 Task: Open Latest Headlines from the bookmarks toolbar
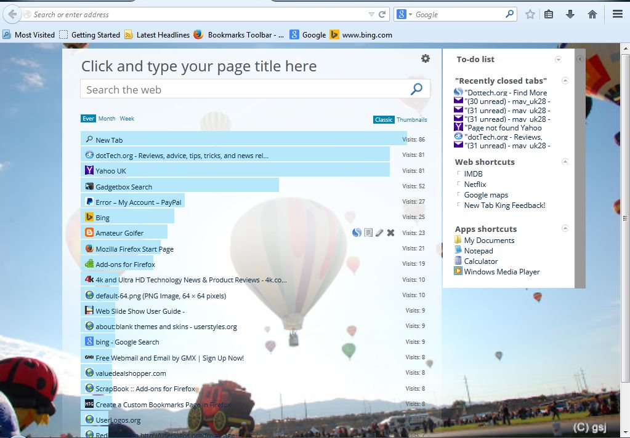pos(163,35)
